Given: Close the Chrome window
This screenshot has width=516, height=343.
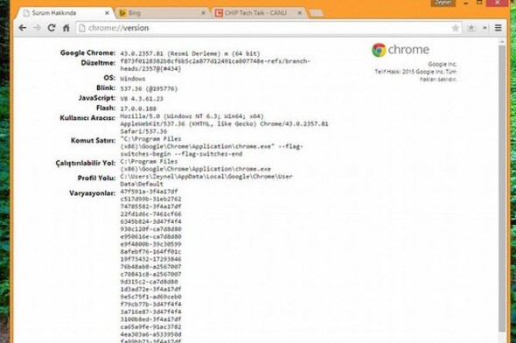Looking at the screenshot, I should [x=498, y=3].
